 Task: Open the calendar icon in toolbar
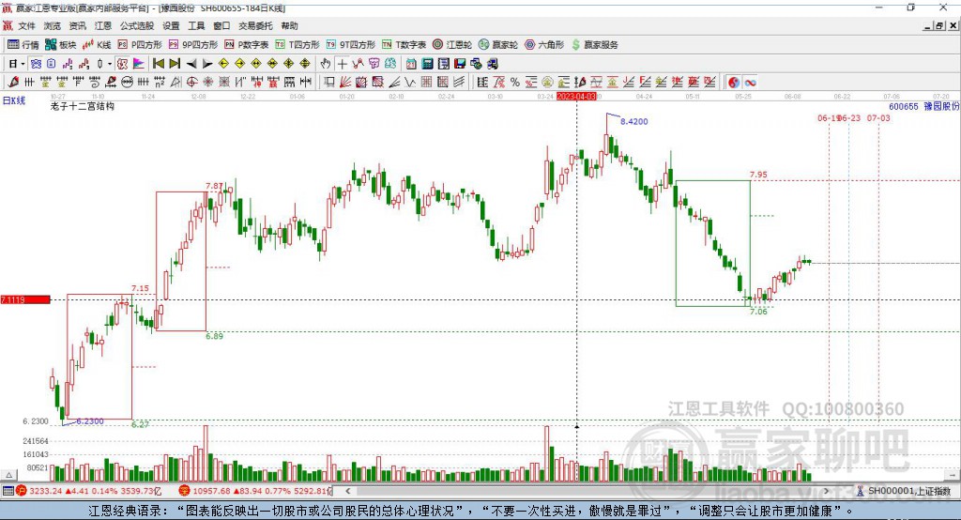[x=411, y=64]
